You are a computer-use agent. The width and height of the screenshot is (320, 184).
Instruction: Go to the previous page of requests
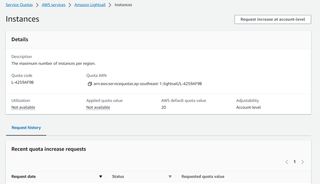point(287,162)
